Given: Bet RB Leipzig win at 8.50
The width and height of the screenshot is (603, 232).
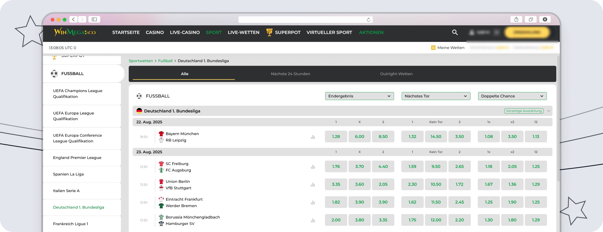Looking at the screenshot, I should pos(383,137).
